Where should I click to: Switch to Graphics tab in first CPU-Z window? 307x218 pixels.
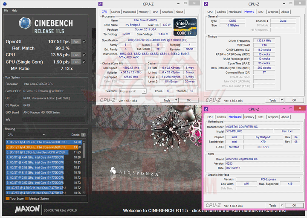coord(168,12)
